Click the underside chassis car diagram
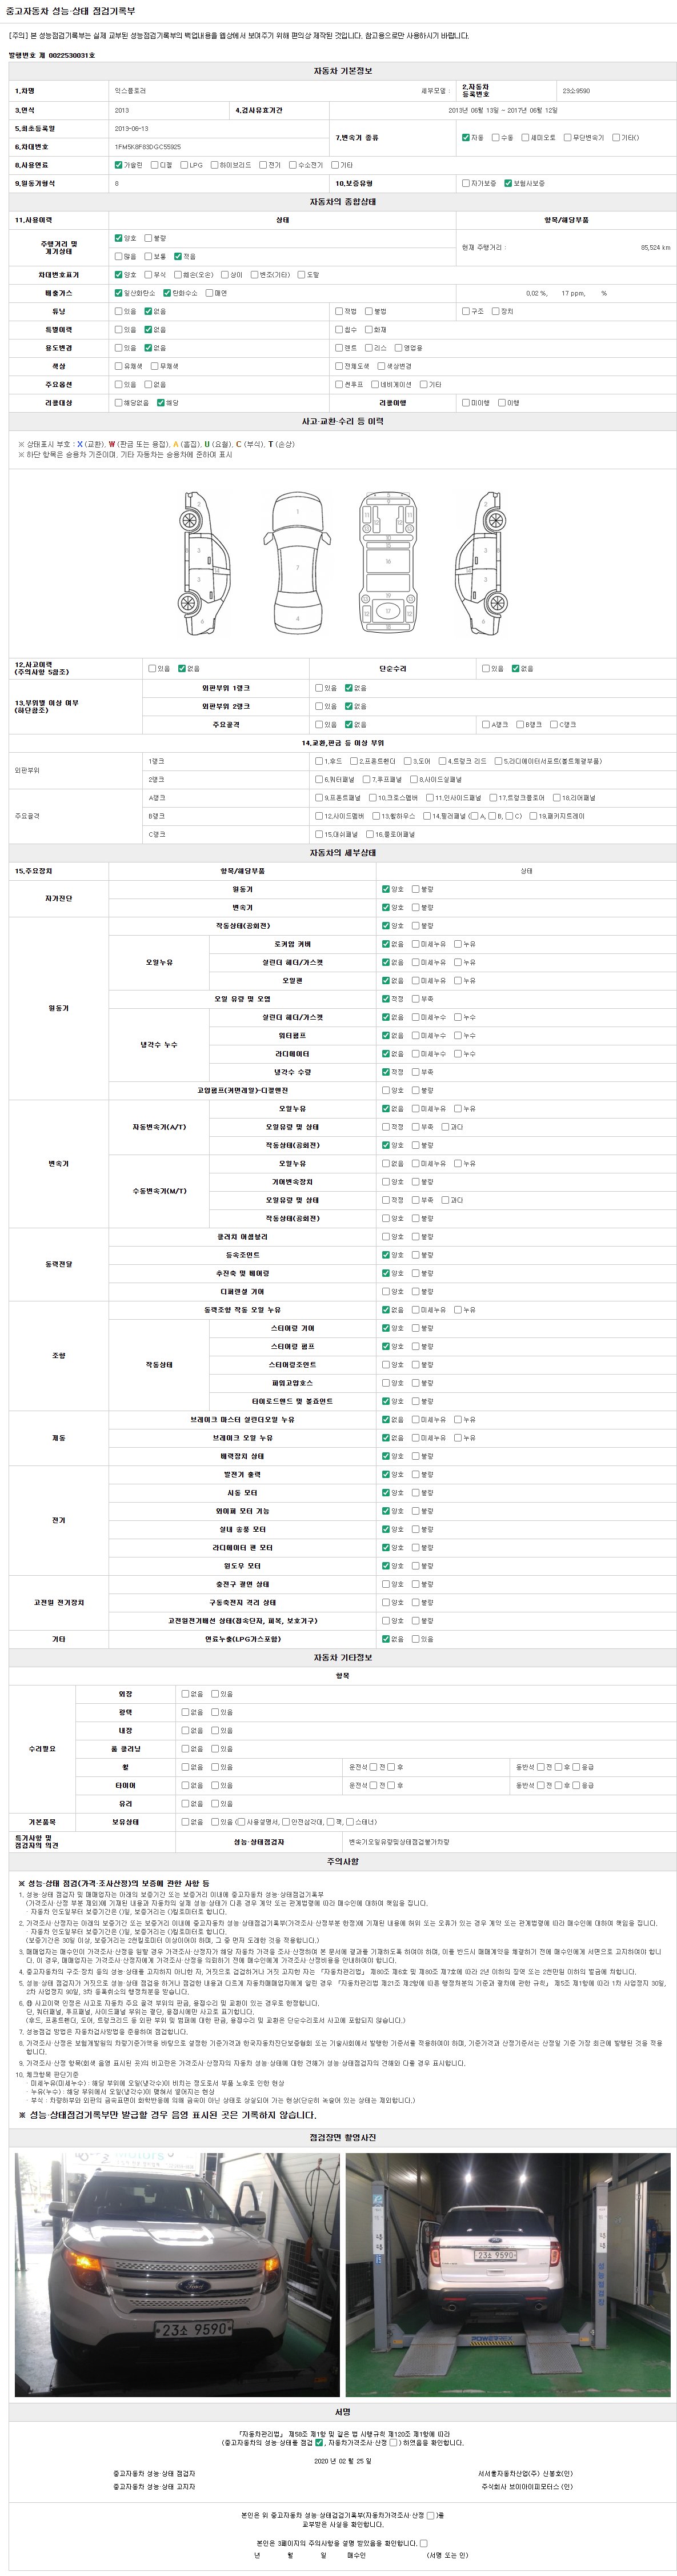The image size is (677, 2576). [x=388, y=564]
